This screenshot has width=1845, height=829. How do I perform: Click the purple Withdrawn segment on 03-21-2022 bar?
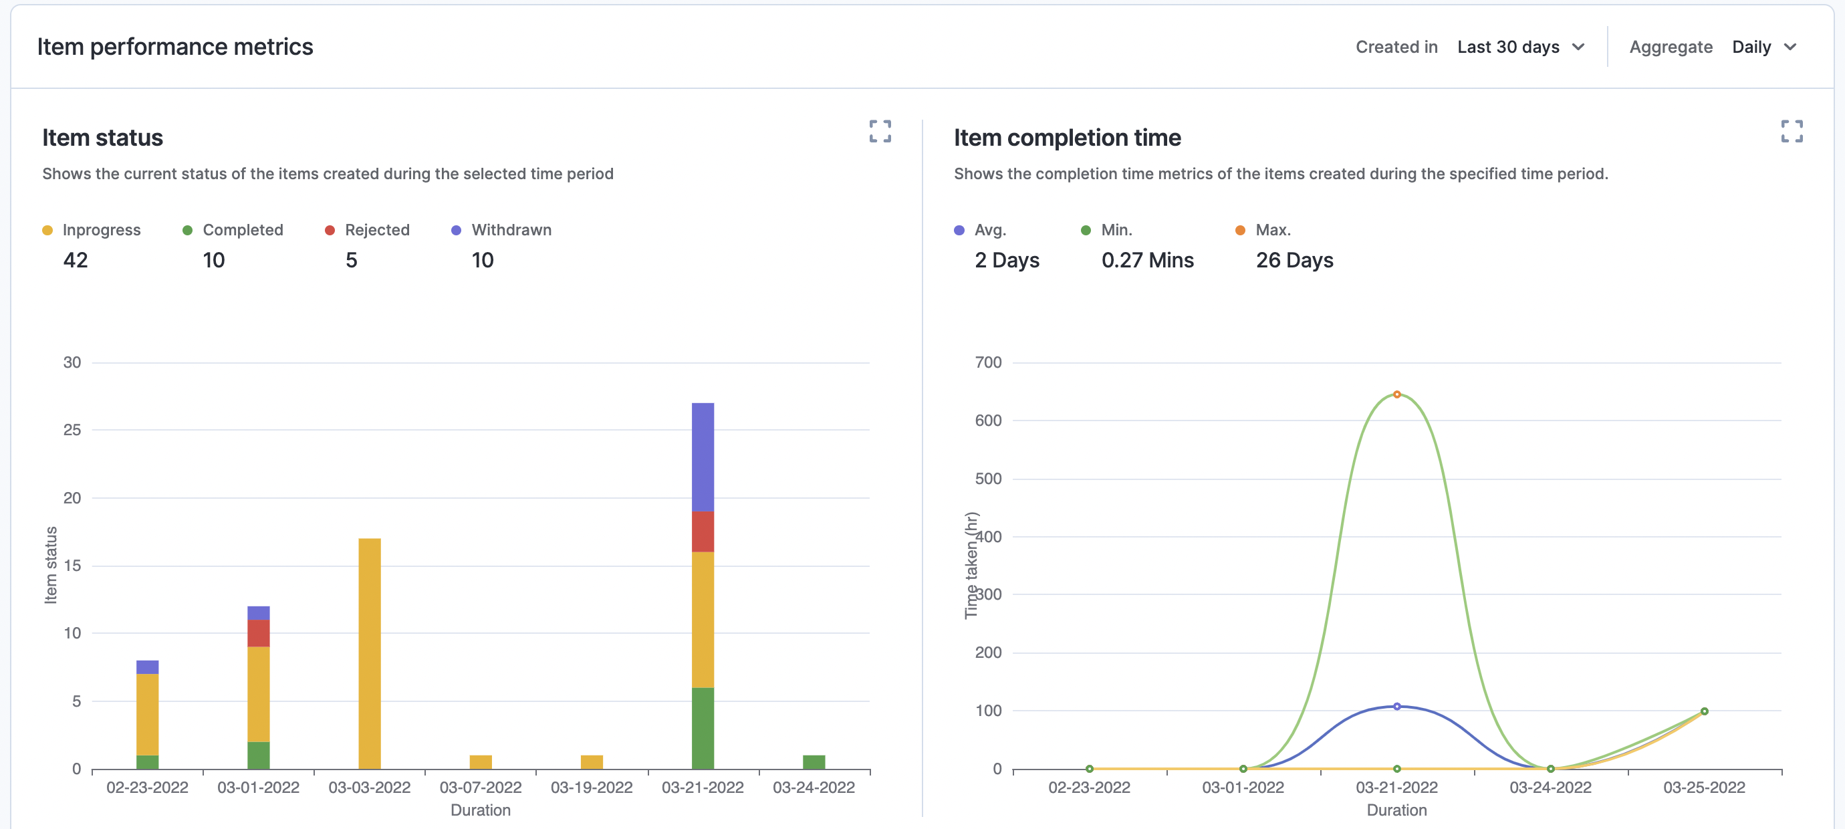[x=702, y=457]
